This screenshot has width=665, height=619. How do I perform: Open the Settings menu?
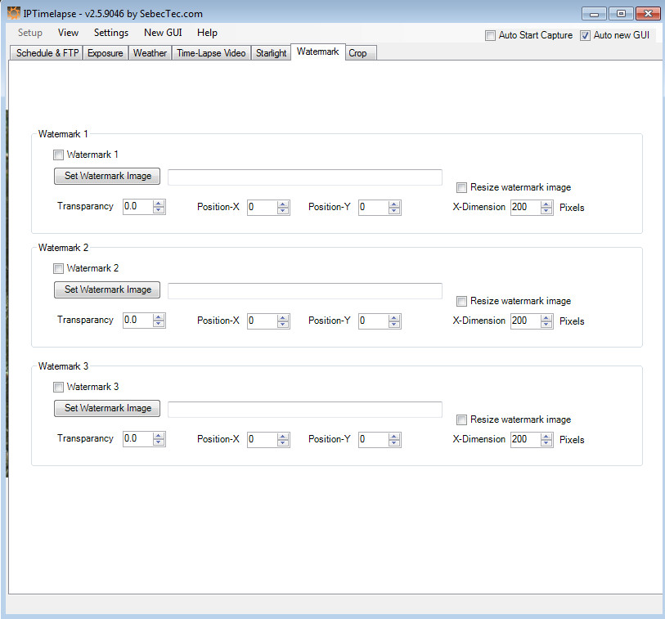tap(111, 33)
